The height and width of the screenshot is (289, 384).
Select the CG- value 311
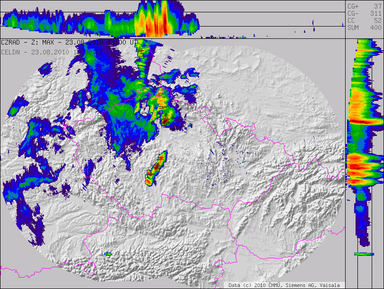pos(375,13)
